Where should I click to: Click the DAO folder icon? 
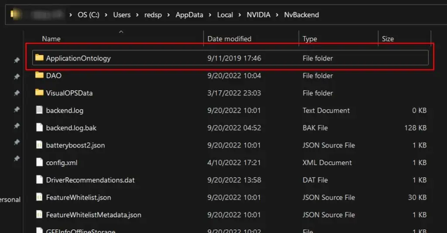[x=40, y=75]
